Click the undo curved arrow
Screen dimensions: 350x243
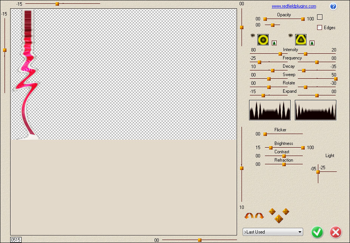[249, 216]
